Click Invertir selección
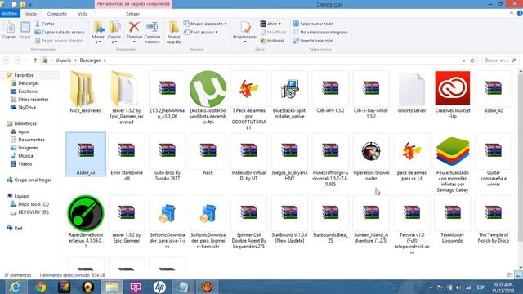Screen dimensions: 523x294 (313, 41)
